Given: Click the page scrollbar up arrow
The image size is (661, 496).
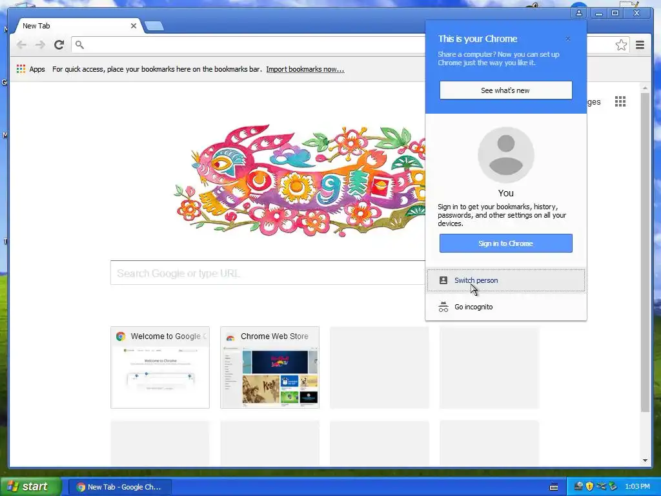Looking at the screenshot, I should tap(645, 88).
